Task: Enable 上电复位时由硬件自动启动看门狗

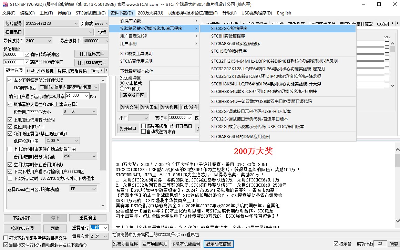Action: click(10, 149)
